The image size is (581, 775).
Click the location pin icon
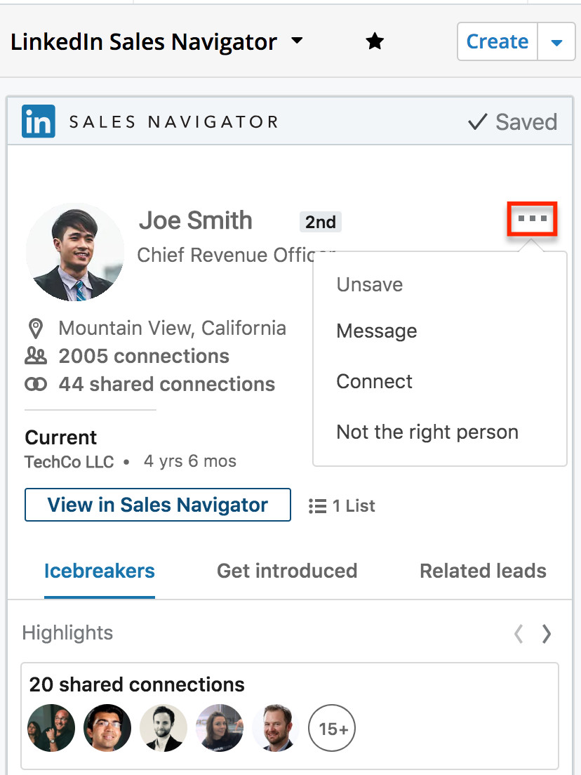click(36, 329)
